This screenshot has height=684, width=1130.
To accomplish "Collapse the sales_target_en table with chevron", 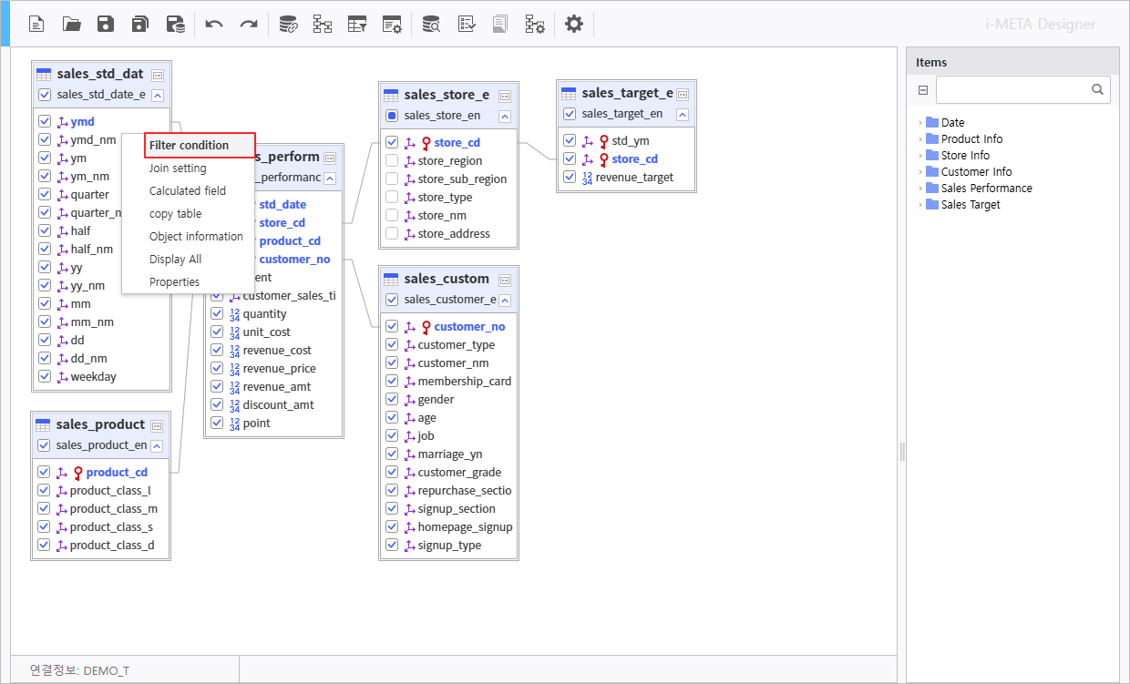I will (x=683, y=115).
